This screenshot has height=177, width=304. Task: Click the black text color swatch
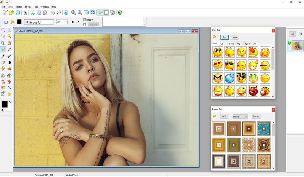(19, 22)
